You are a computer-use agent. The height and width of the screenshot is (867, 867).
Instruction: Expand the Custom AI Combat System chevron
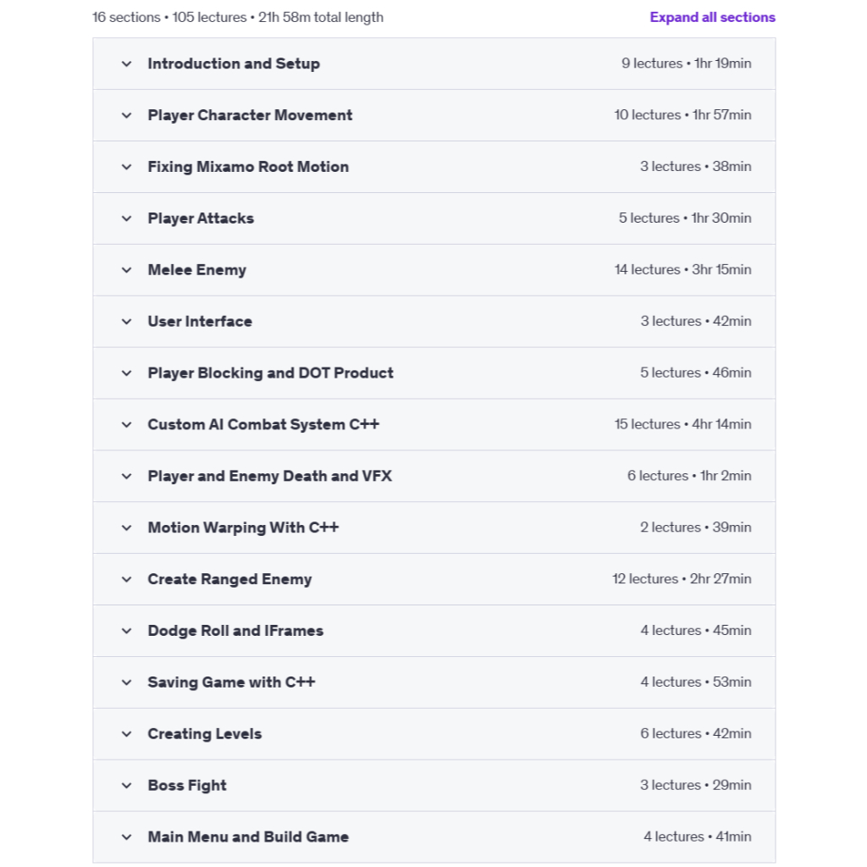[127, 425]
